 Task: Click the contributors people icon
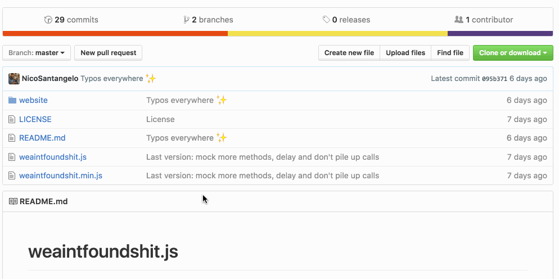point(459,20)
